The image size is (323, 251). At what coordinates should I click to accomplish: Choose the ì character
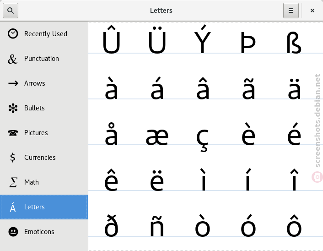pos(203,179)
